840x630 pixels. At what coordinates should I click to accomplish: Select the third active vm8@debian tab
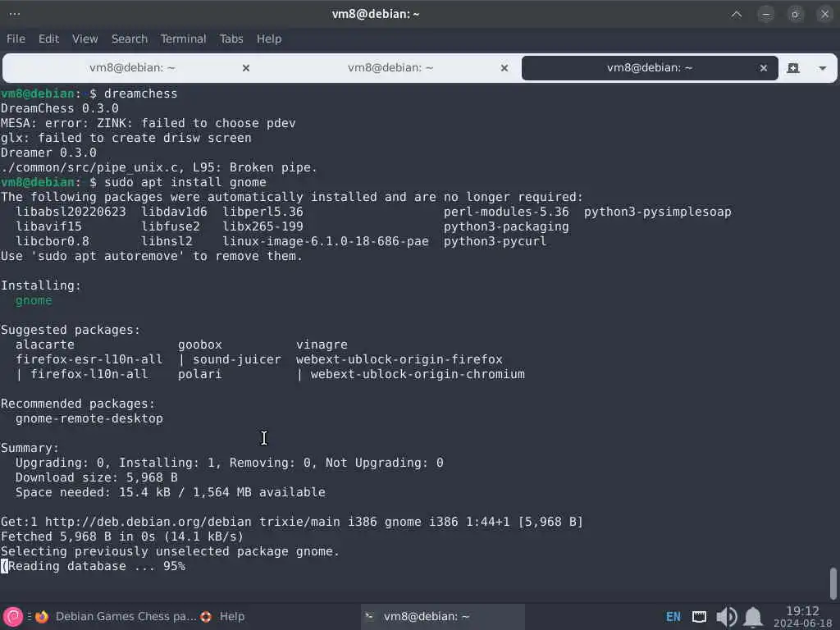click(650, 67)
